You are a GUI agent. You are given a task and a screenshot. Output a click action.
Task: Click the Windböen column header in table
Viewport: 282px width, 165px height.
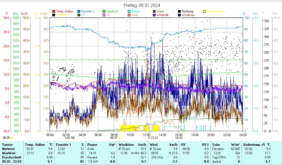pyautogui.click(x=126, y=145)
